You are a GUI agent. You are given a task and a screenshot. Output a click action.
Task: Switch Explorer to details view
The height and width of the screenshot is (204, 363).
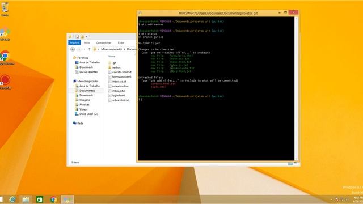[x=290, y=164]
